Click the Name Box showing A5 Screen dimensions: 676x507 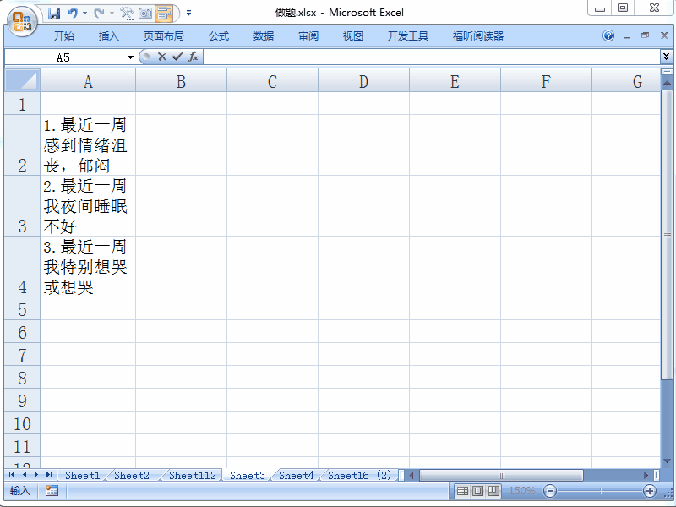tap(65, 57)
